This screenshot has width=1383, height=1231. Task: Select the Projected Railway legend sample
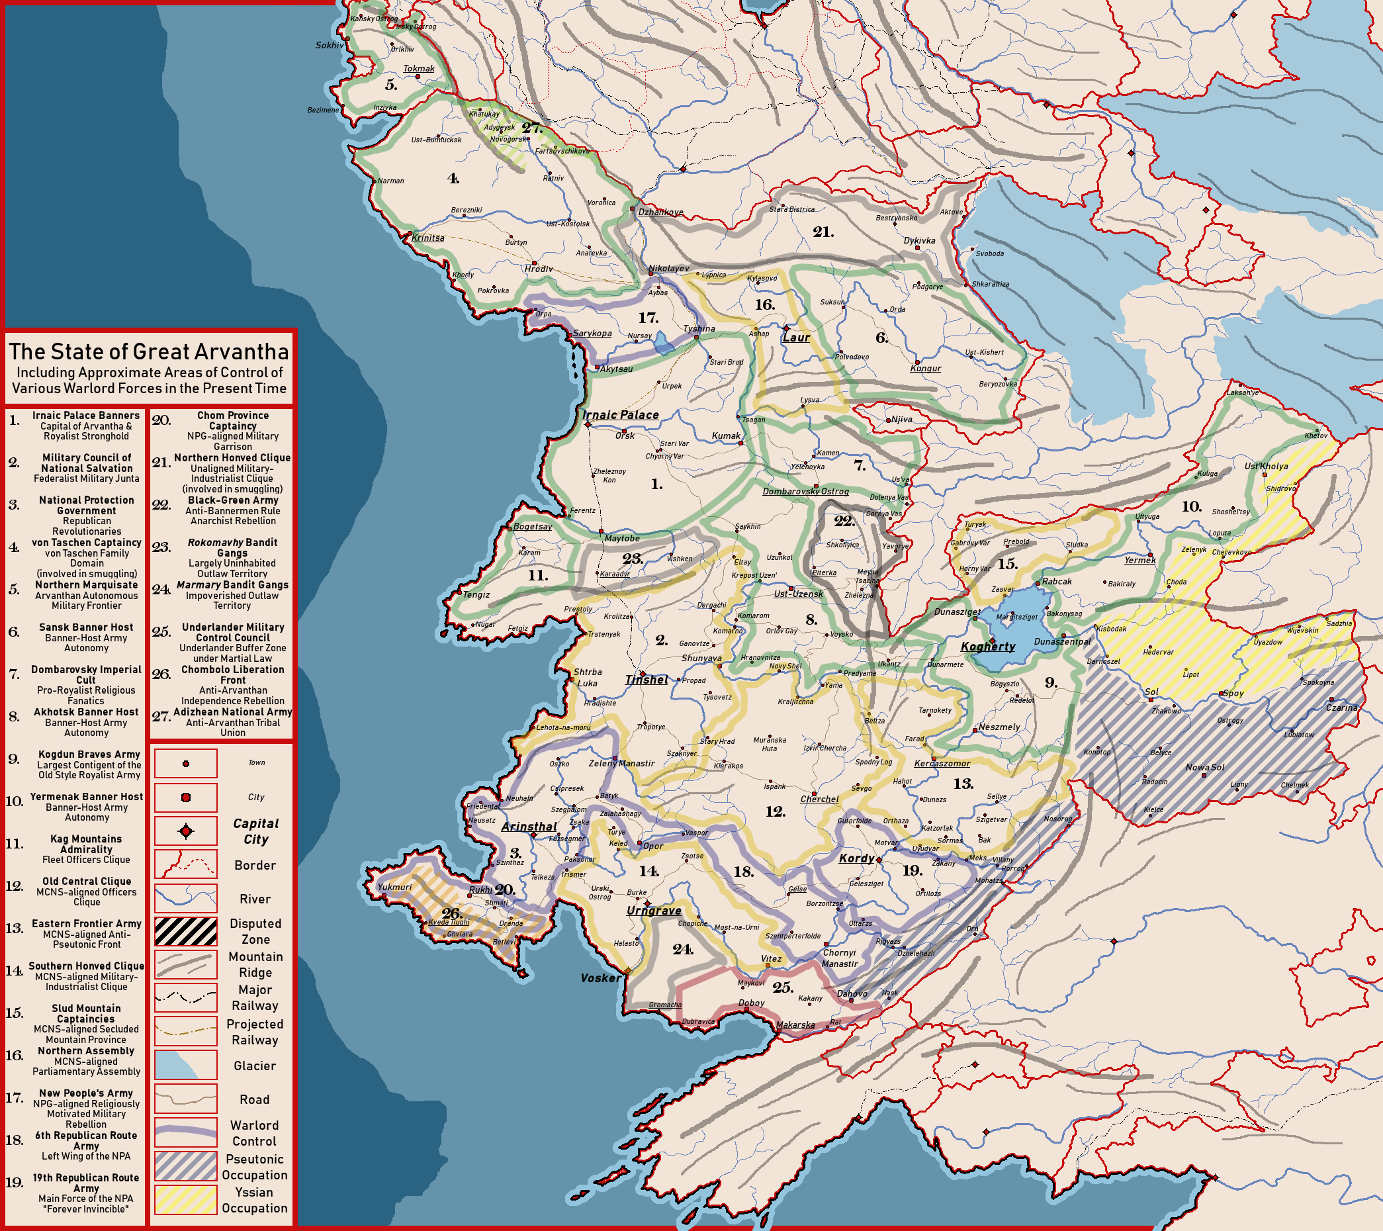(x=186, y=1031)
